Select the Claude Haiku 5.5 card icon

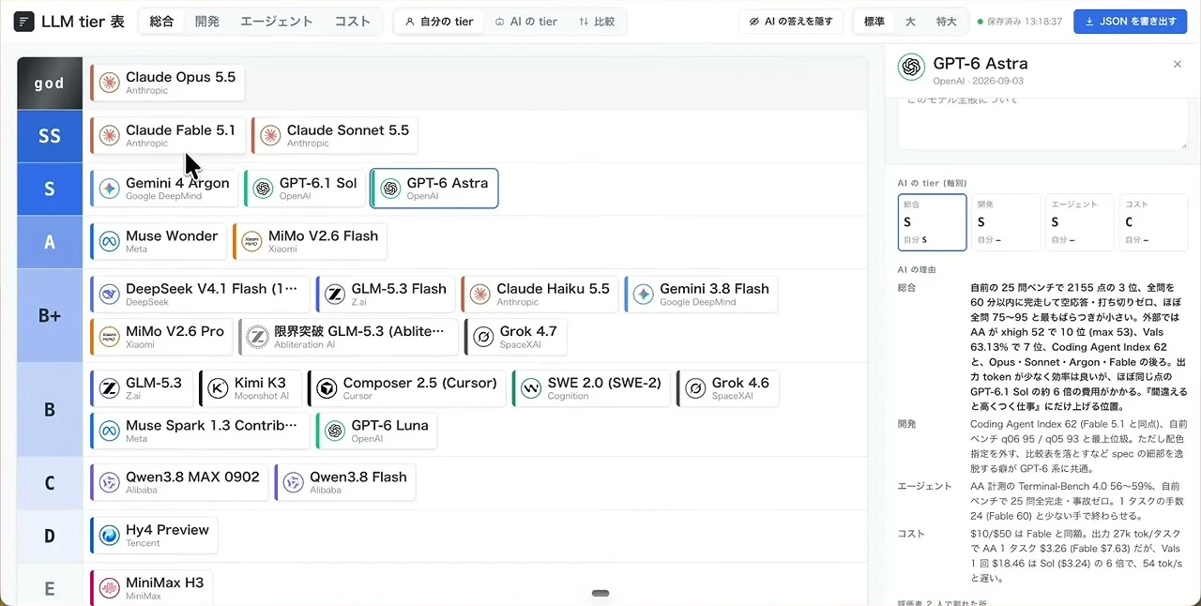point(480,295)
